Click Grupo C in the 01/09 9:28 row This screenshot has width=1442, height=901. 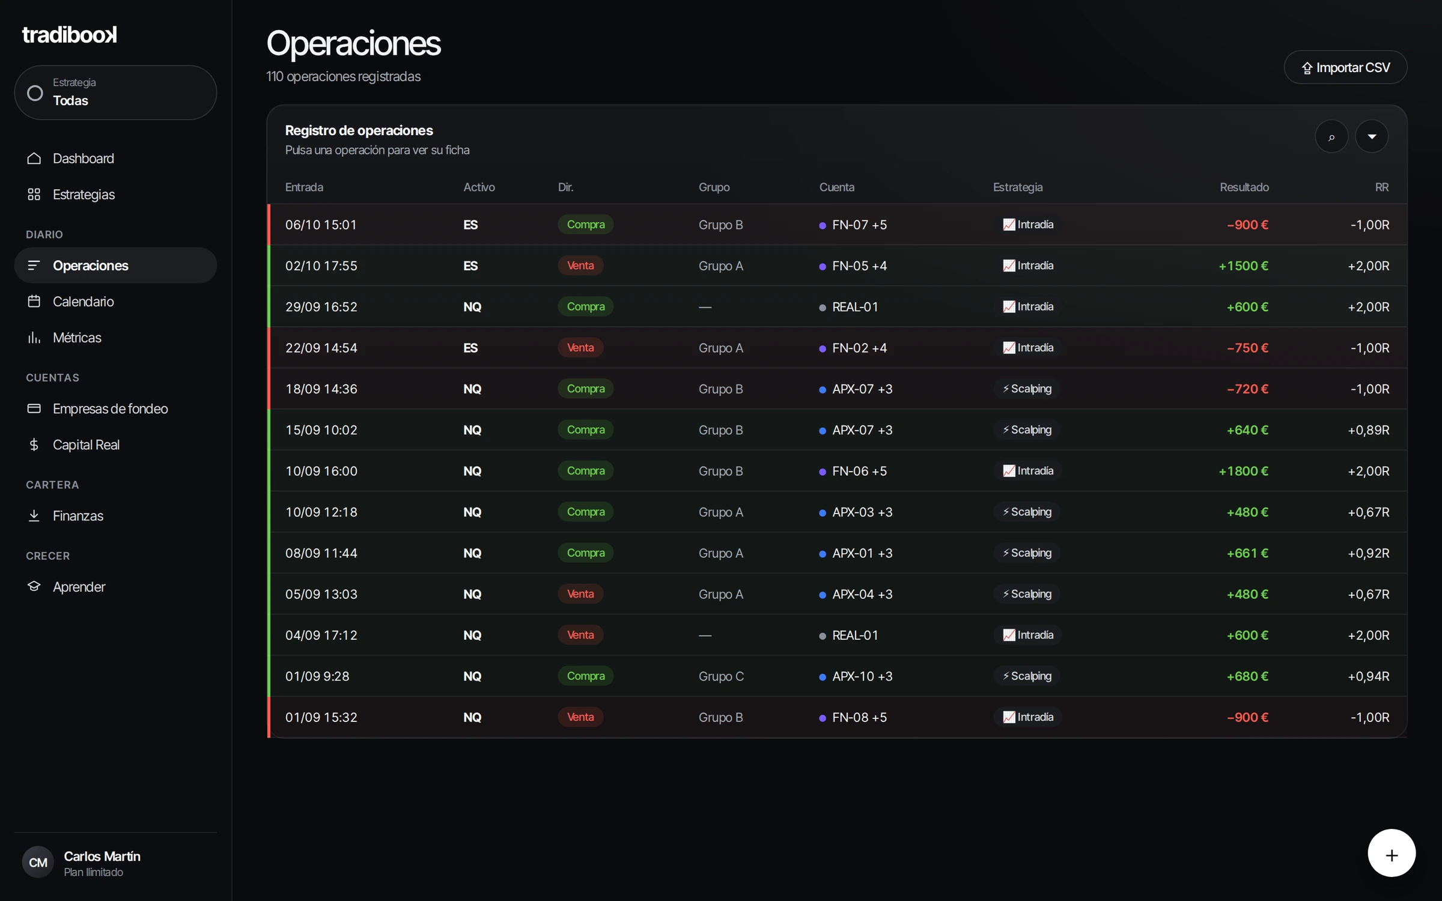[721, 676]
